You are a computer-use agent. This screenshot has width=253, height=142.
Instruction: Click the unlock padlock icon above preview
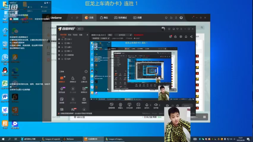(x=176, y=37)
